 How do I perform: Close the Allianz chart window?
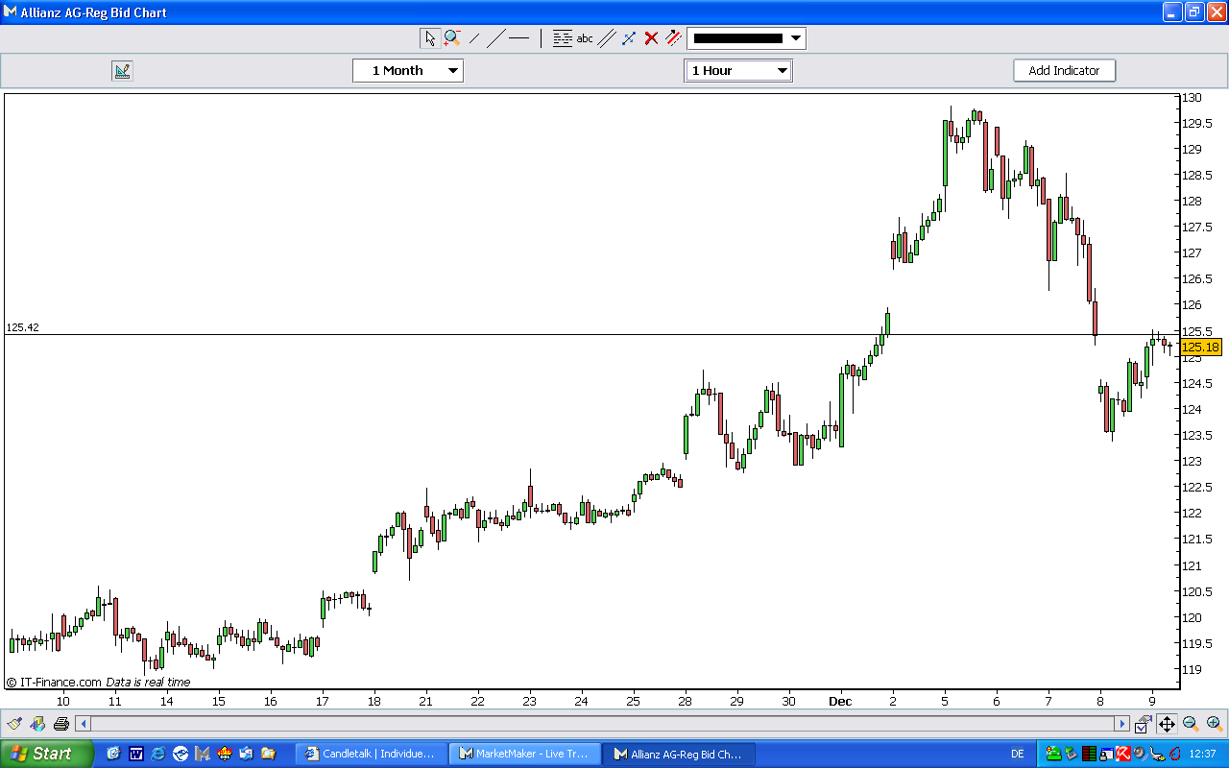(x=1216, y=12)
